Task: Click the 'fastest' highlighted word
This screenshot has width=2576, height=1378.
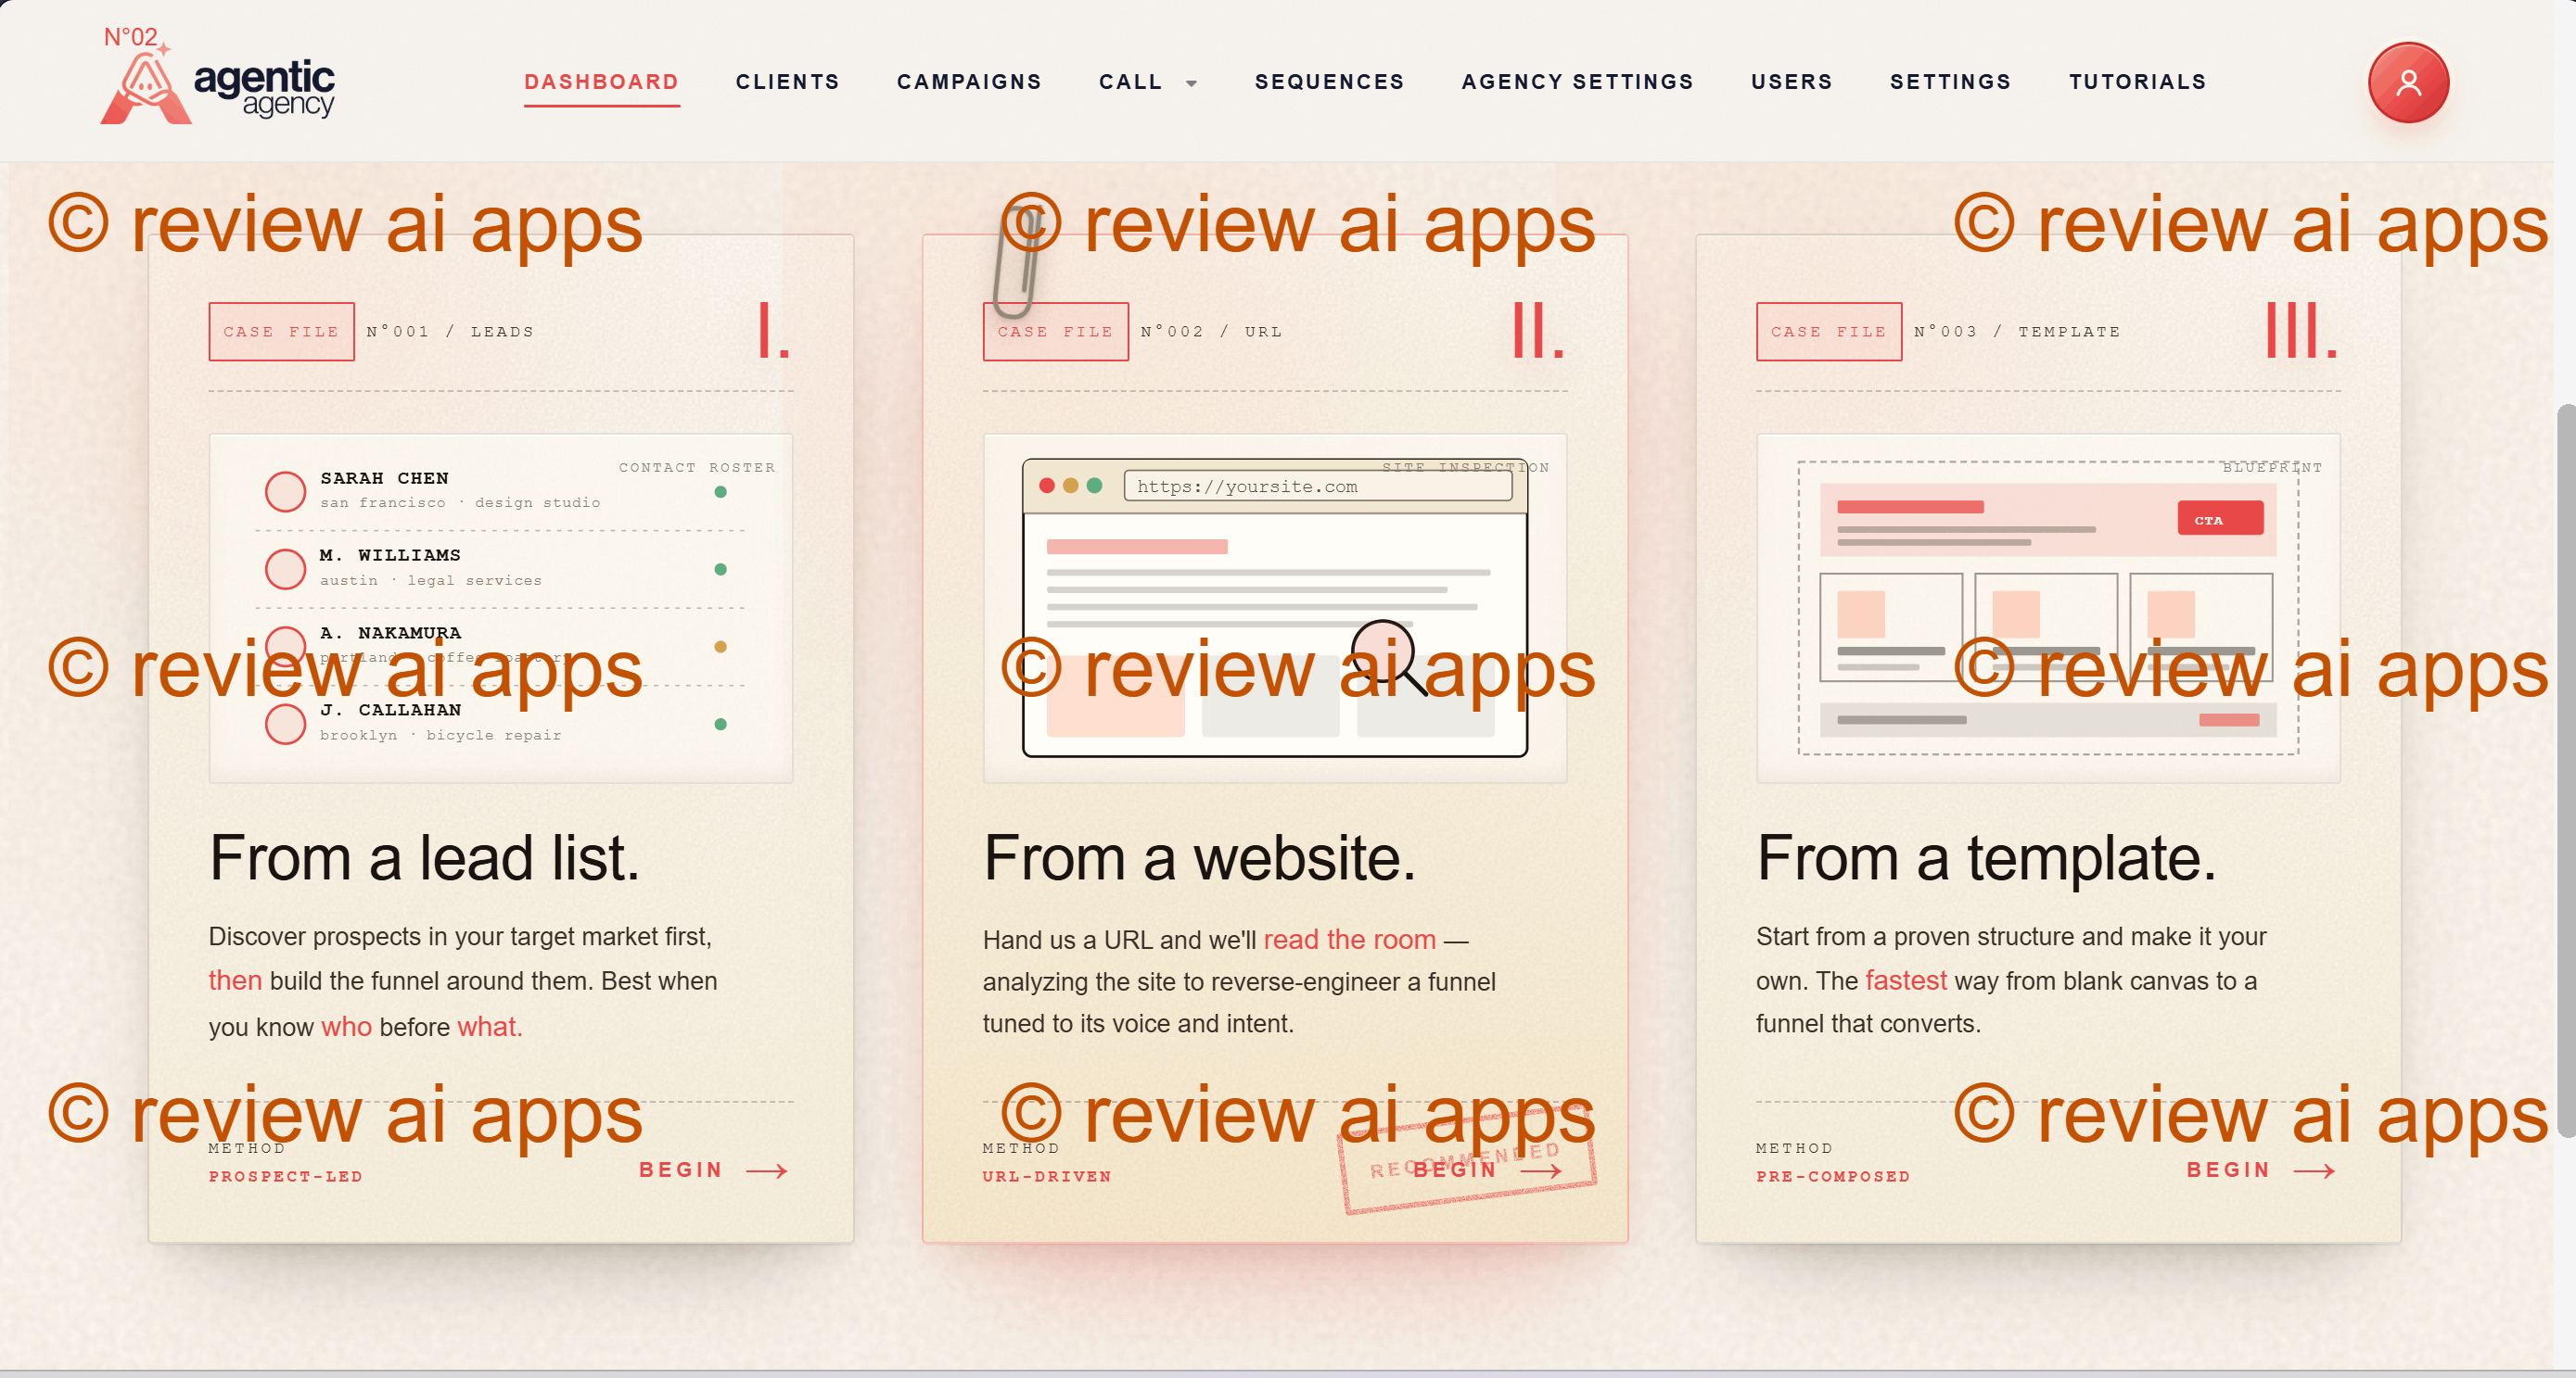Action: coord(1905,980)
